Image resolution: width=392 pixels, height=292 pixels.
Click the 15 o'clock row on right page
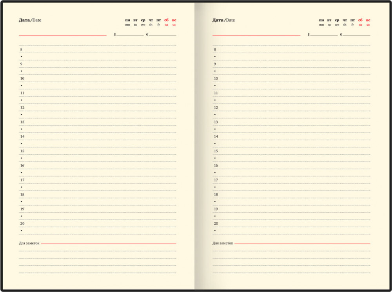(292, 151)
